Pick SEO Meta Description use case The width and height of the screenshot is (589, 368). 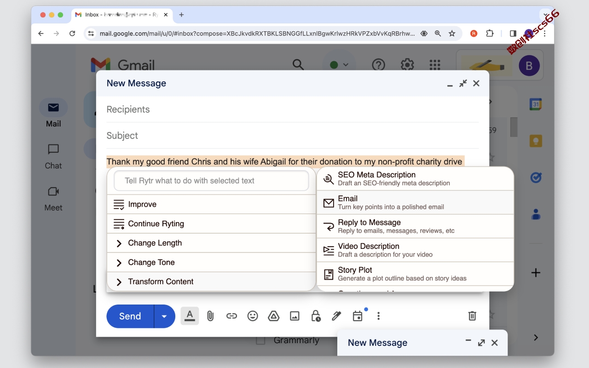coord(415,178)
